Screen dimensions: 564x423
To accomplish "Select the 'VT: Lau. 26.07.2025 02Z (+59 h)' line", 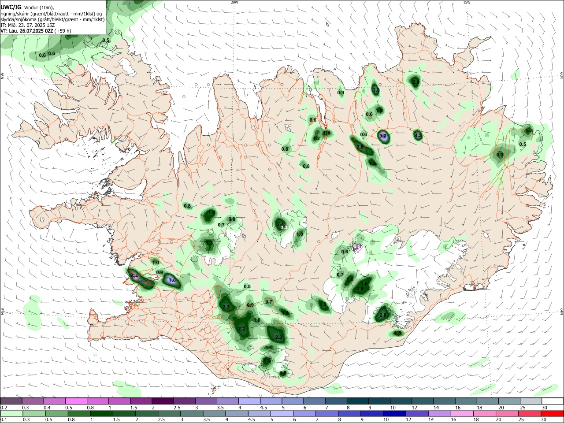I will (36, 31).
